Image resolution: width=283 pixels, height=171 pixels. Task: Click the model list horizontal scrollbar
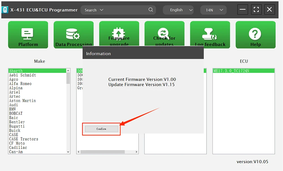pyautogui.click(x=102, y=152)
